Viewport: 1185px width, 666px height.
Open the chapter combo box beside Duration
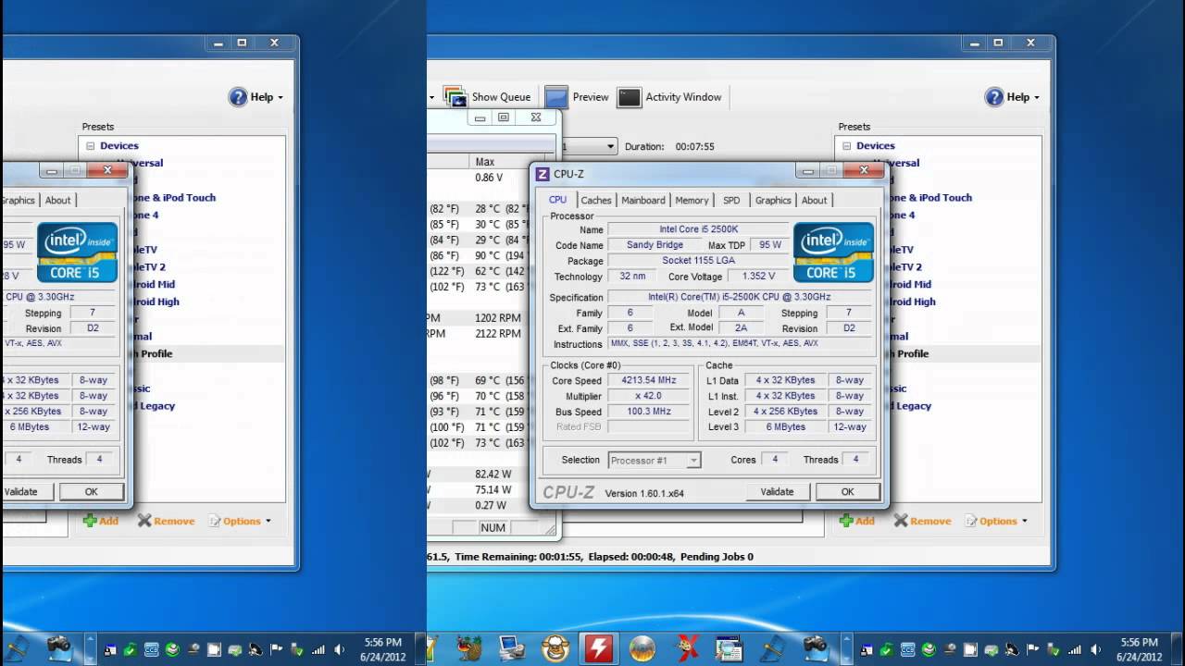pos(590,146)
